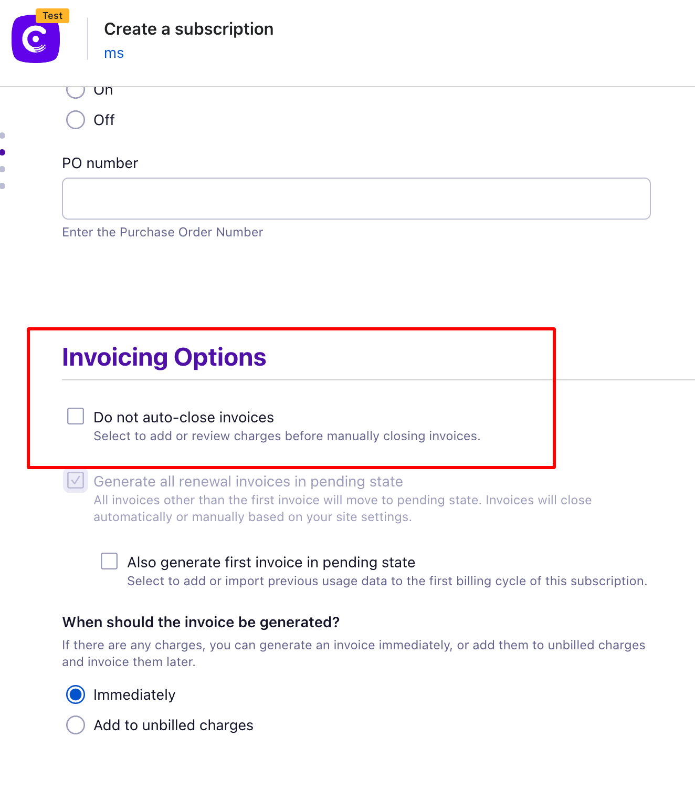Click the Chargebee purple logo icon
Image resolution: width=695 pixels, height=788 pixels.
(36, 39)
